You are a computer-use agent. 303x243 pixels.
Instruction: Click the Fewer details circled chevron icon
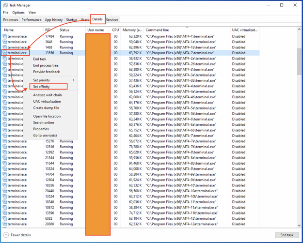pyautogui.click(x=6, y=235)
